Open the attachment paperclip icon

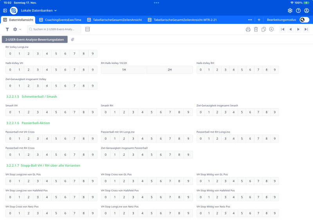pos(73,39)
